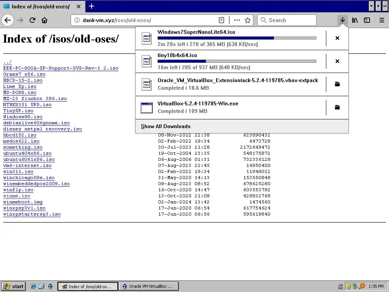Open the browser home page
This screenshot has width=389, height=292.
[x=44, y=20]
